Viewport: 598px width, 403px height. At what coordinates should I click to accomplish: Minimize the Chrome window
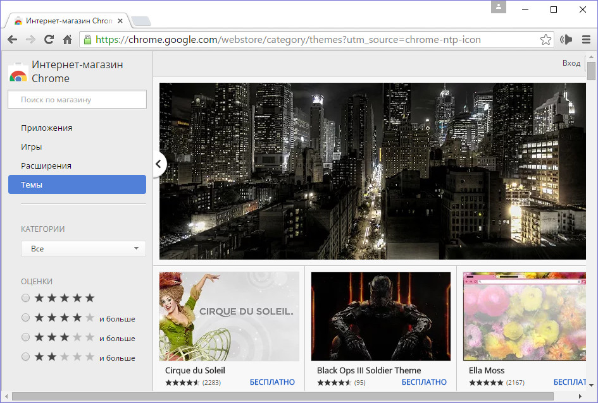[x=525, y=9]
